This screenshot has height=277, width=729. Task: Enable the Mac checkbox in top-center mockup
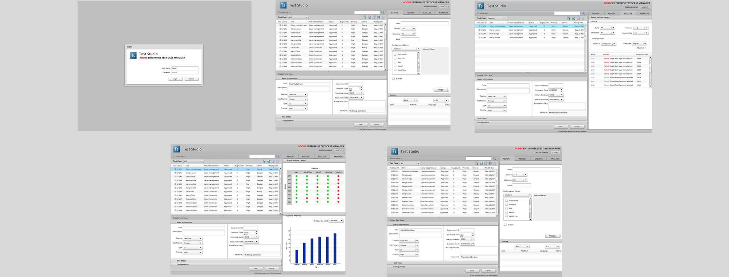tap(395, 62)
